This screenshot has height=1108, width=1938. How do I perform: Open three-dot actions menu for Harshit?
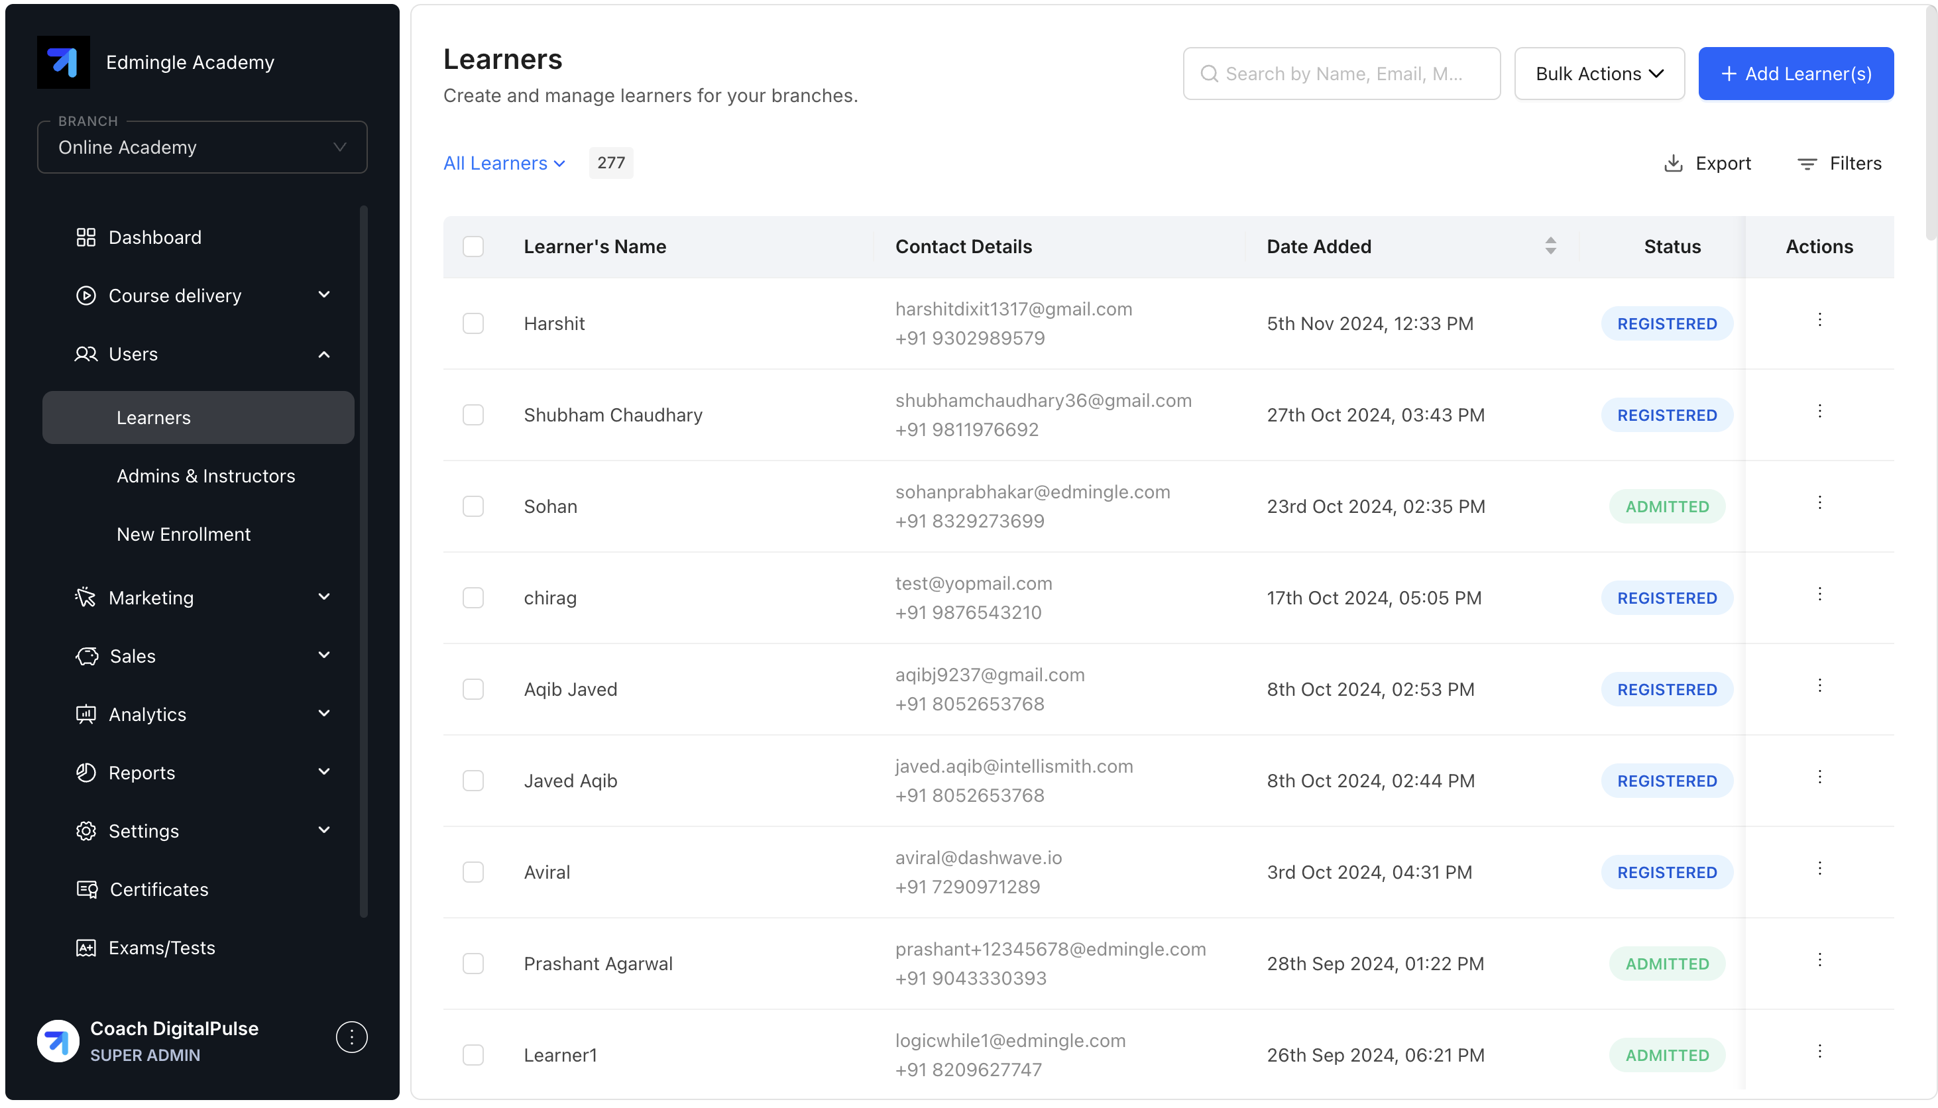point(1819,320)
